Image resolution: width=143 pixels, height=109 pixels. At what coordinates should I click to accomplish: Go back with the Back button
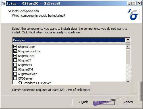pyautogui.click(x=83, y=102)
